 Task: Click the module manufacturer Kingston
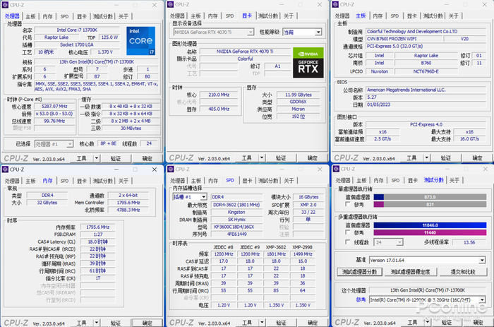(x=236, y=212)
